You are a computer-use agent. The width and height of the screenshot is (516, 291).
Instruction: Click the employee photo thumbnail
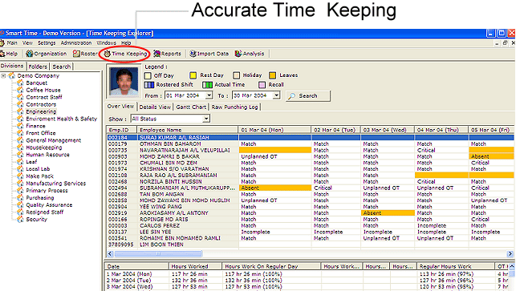(124, 81)
